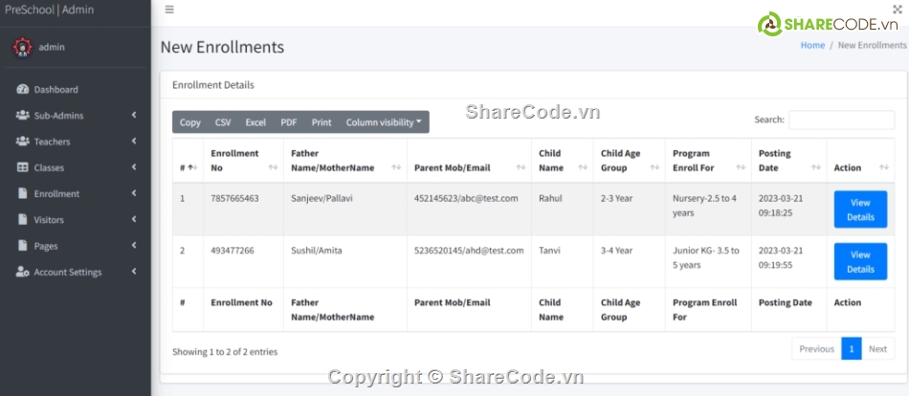The image size is (909, 396).
Task: View Details for Rahul's enrollment
Action: pos(860,209)
